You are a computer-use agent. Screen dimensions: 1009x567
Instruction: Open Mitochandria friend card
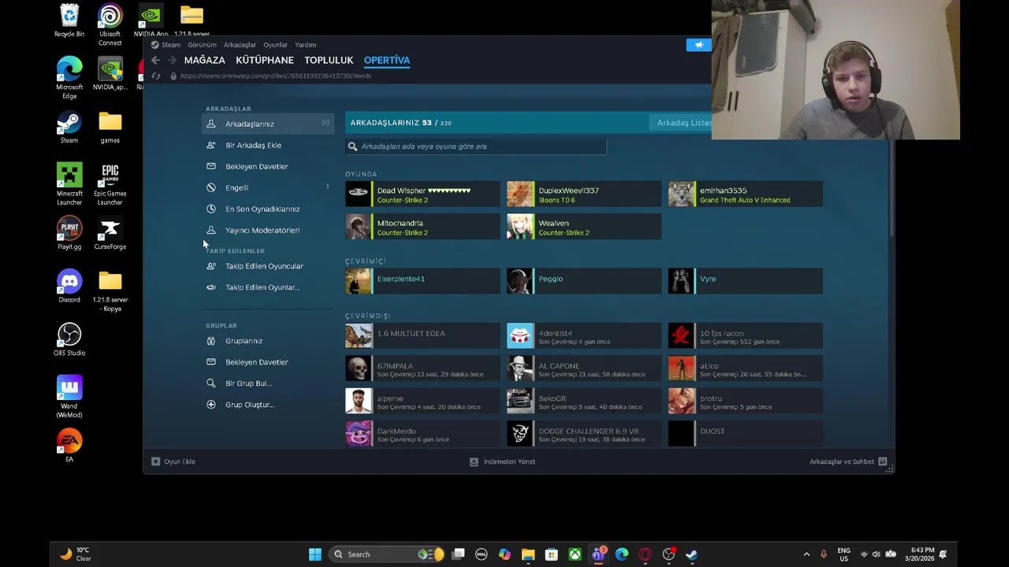pos(423,228)
